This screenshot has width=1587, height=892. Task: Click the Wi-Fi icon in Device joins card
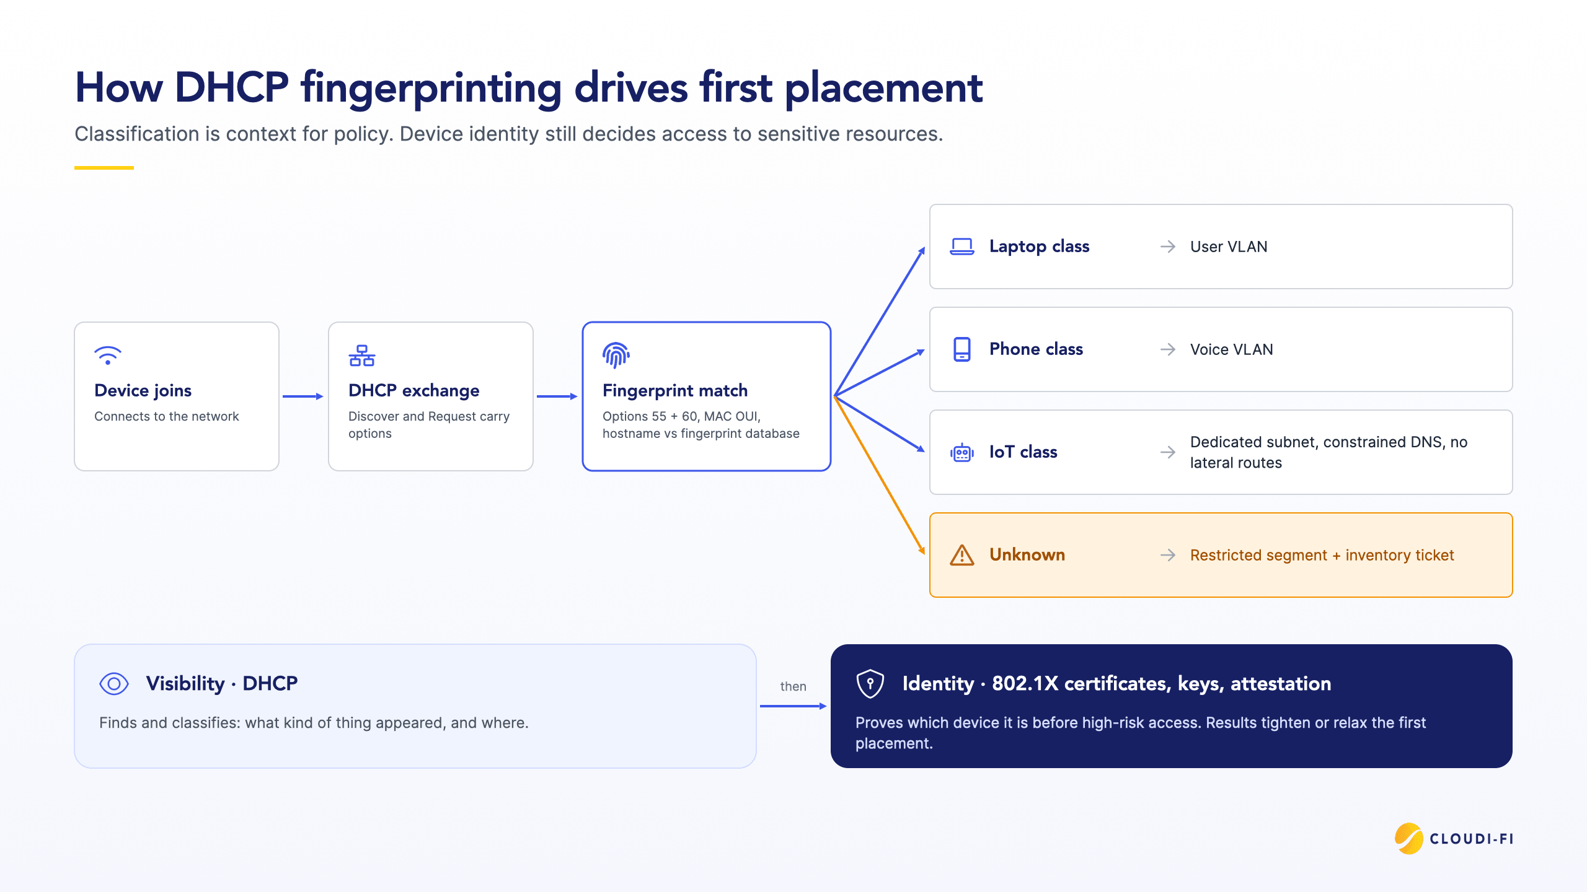(108, 356)
